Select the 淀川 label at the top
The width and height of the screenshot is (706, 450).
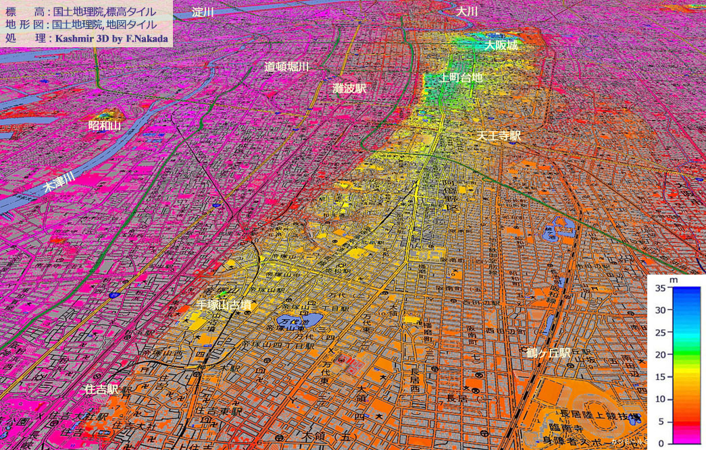click(203, 12)
